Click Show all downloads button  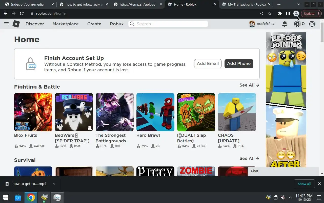point(304,184)
